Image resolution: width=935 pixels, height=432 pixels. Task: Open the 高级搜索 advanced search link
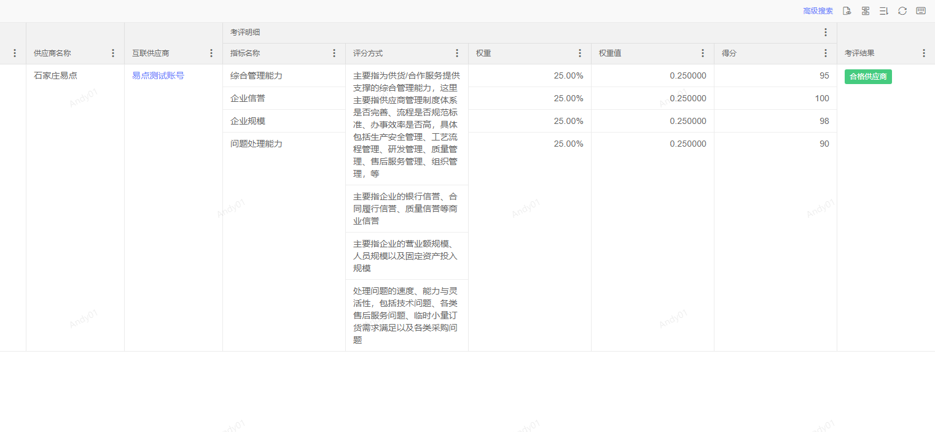[x=818, y=11]
